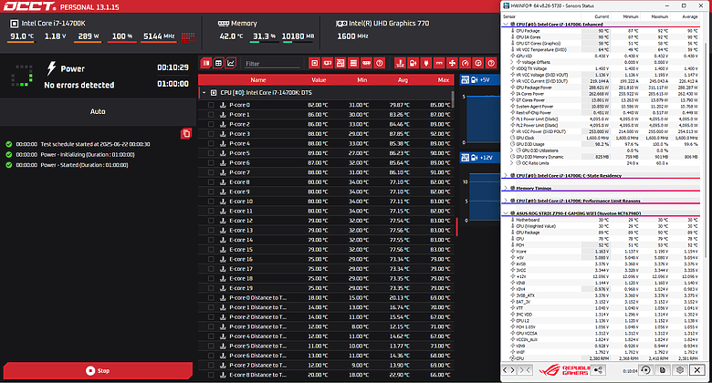Toggle the temperature sensor type filter icon

pyautogui.click(x=400, y=63)
